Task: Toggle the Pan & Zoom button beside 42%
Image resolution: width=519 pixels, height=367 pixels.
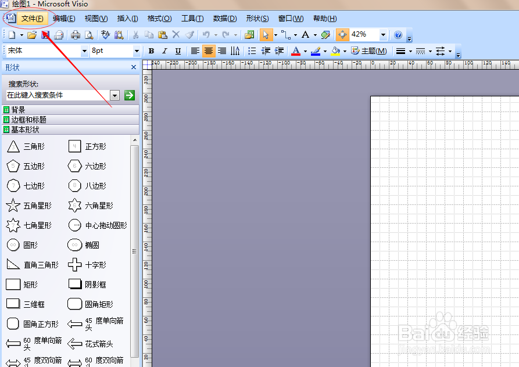Action: pyautogui.click(x=342, y=34)
